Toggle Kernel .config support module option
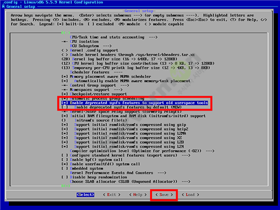Screen dimensions: 280x210 [90, 50]
